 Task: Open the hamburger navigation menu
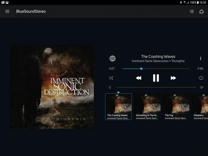coord(7,11)
